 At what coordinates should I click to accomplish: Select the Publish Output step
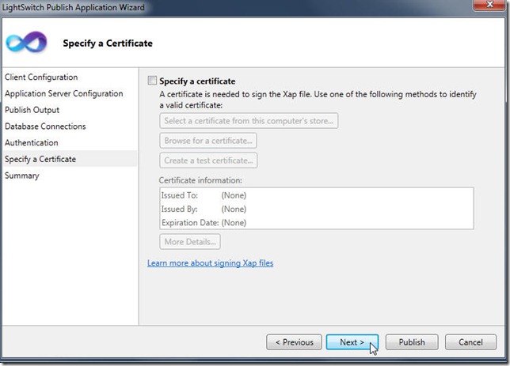[x=32, y=110]
